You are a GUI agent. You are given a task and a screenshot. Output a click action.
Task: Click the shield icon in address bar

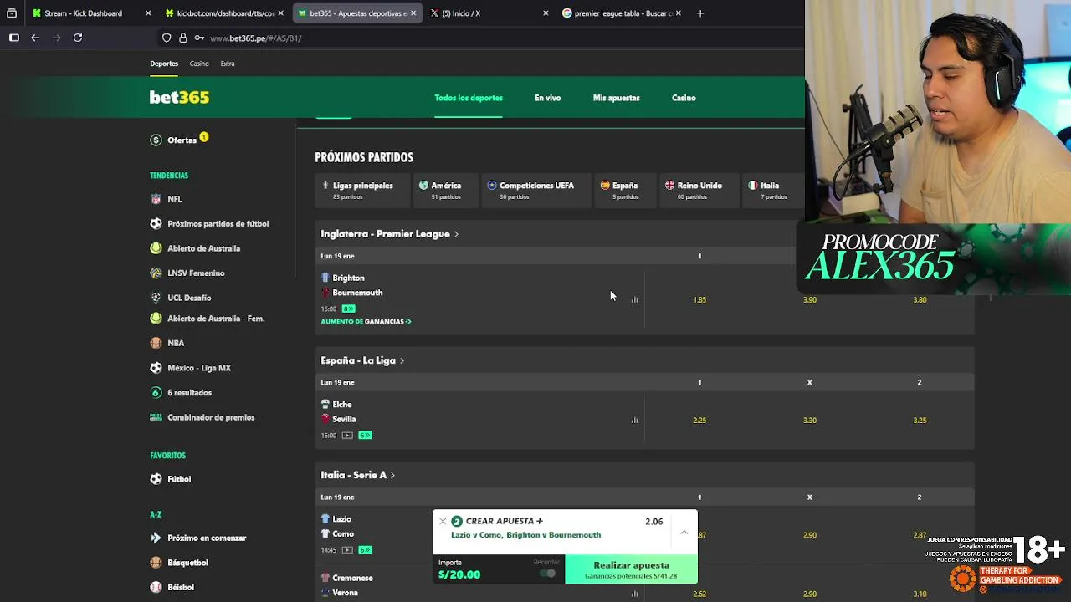[x=167, y=38]
